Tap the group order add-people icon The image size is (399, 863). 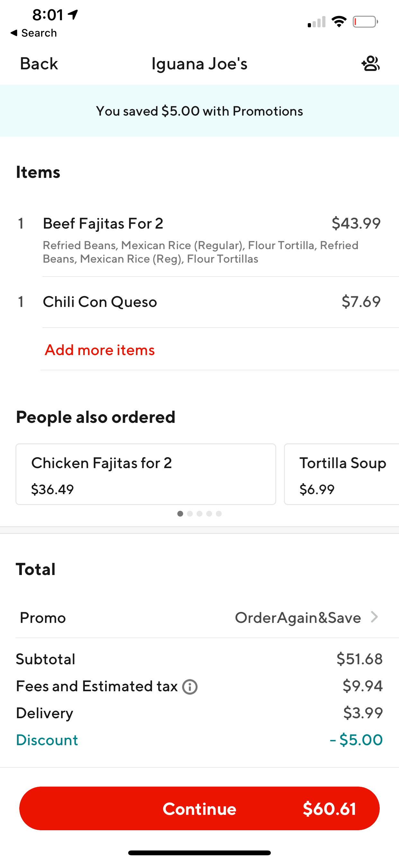pyautogui.click(x=370, y=64)
